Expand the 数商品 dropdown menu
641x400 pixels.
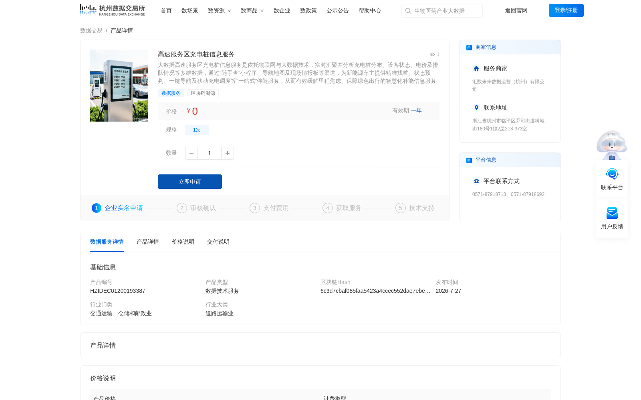pyautogui.click(x=252, y=10)
